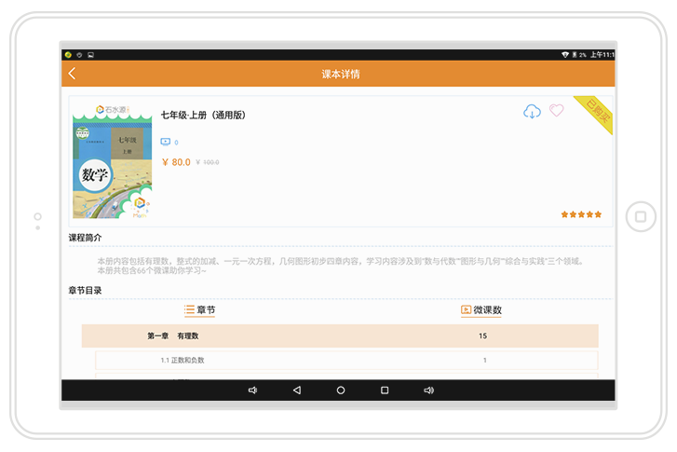This screenshot has width=677, height=452.
Task: Tap the ¥ 80.0 price label
Action: coord(176,162)
